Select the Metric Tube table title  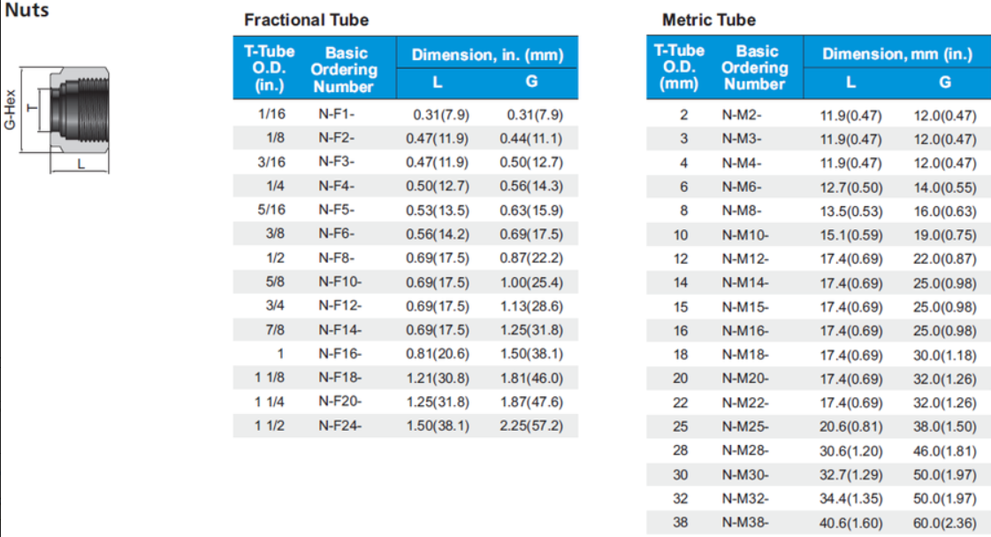(709, 19)
